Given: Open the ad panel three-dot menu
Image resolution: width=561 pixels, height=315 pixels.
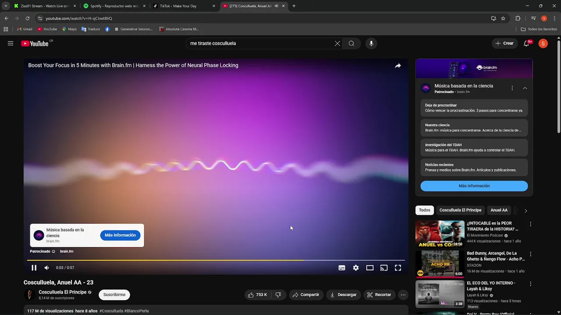Looking at the screenshot, I should [x=512, y=88].
